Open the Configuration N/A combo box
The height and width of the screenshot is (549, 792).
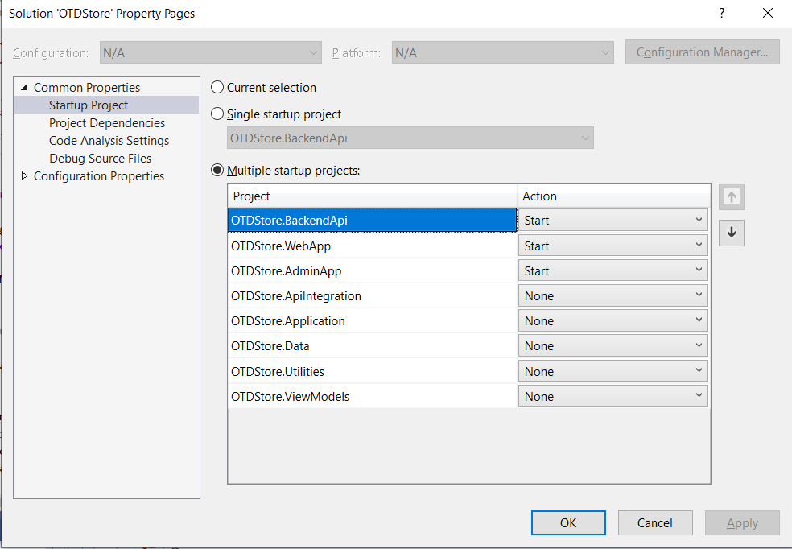tap(211, 52)
